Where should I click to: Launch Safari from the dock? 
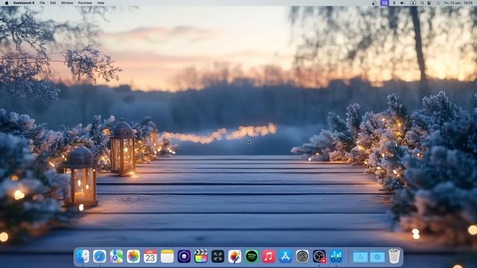[99, 256]
